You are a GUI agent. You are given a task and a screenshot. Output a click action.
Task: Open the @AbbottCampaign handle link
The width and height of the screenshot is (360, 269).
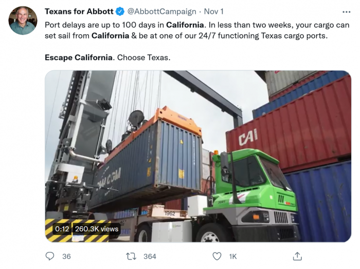pos(161,11)
